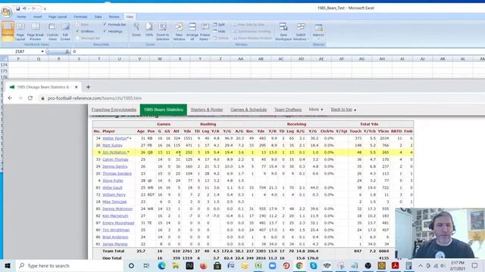Open the Home ribbon tab

(x=21, y=17)
